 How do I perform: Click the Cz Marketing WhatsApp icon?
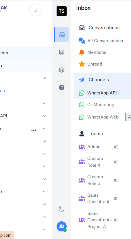point(82,105)
